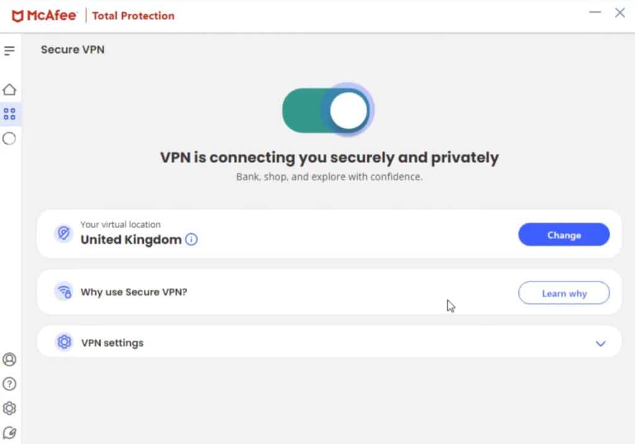The image size is (635, 444).
Task: Open the Home section from sidebar
Action: click(9, 89)
